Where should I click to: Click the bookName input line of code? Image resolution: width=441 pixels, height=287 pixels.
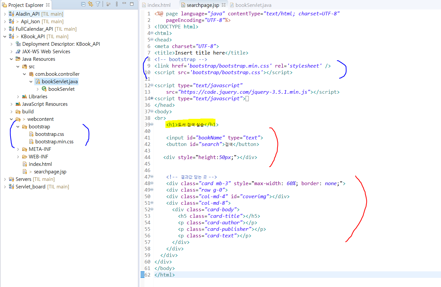click(214, 138)
